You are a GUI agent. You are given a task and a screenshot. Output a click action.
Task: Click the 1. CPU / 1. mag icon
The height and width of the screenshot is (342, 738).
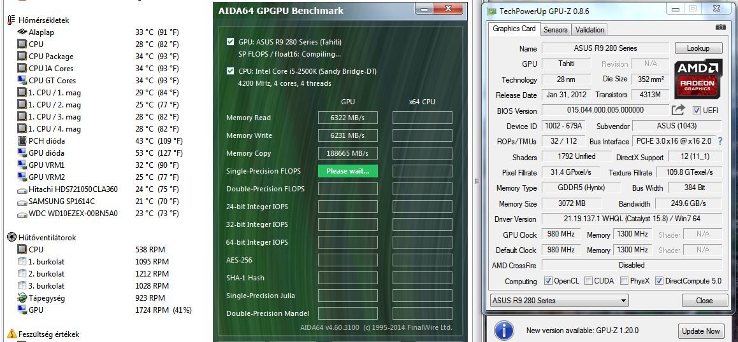coord(22,93)
